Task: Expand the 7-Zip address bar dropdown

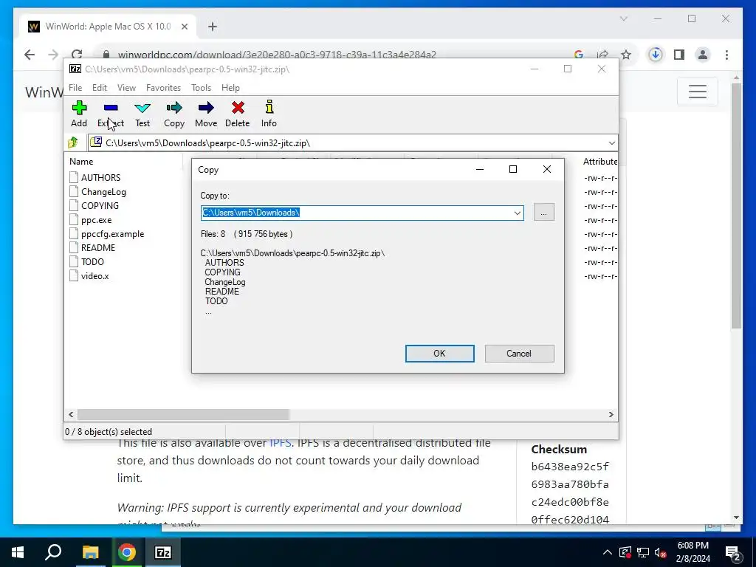Action: pyautogui.click(x=611, y=142)
